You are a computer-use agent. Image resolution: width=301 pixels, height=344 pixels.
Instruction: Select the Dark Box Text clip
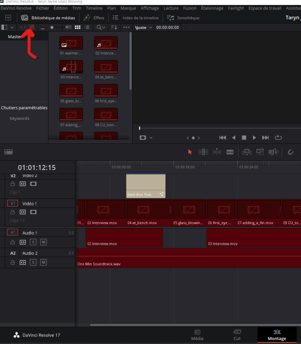(x=145, y=186)
